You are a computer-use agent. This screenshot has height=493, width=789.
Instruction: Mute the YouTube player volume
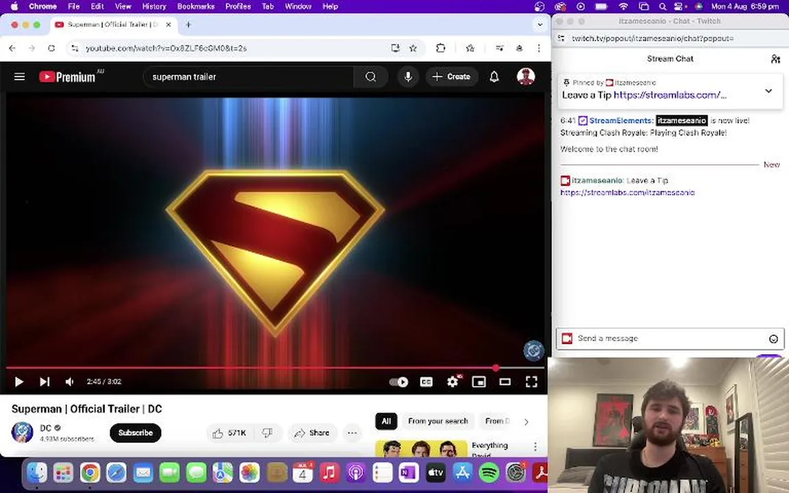[x=69, y=382]
